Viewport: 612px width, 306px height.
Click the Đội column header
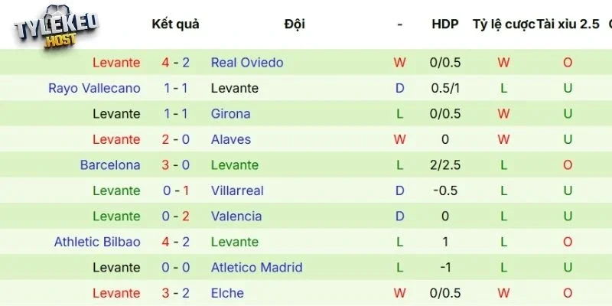294,24
